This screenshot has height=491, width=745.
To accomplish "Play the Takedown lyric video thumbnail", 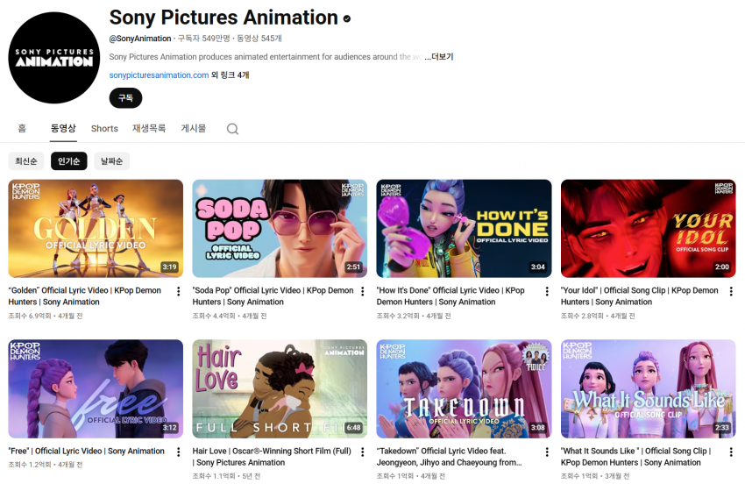I will point(465,388).
